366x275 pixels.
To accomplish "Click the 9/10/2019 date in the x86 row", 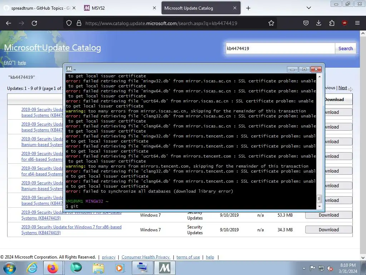I will tap(229, 230).
